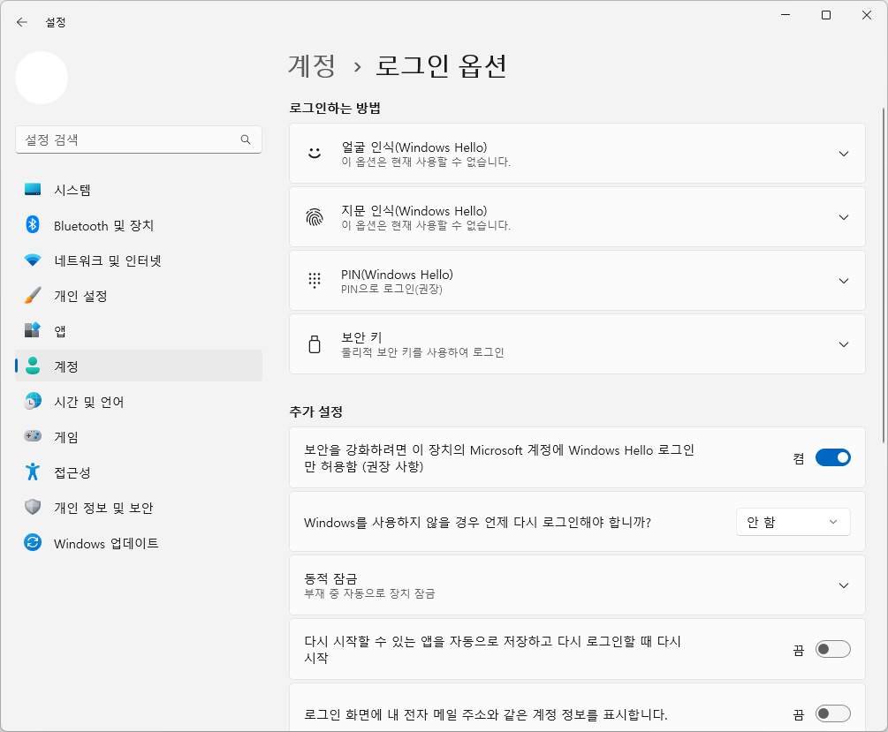Click 물리적 보안 키를 사용하여 로그인 text

pyautogui.click(x=422, y=352)
